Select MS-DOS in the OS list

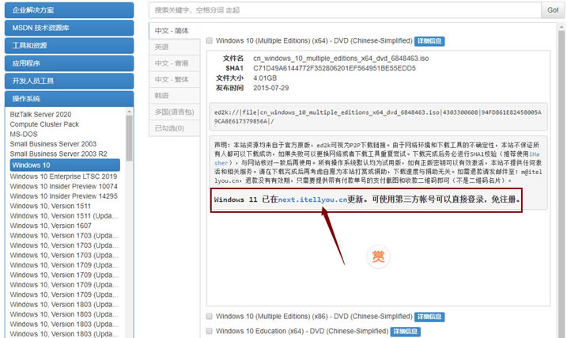click(x=24, y=134)
